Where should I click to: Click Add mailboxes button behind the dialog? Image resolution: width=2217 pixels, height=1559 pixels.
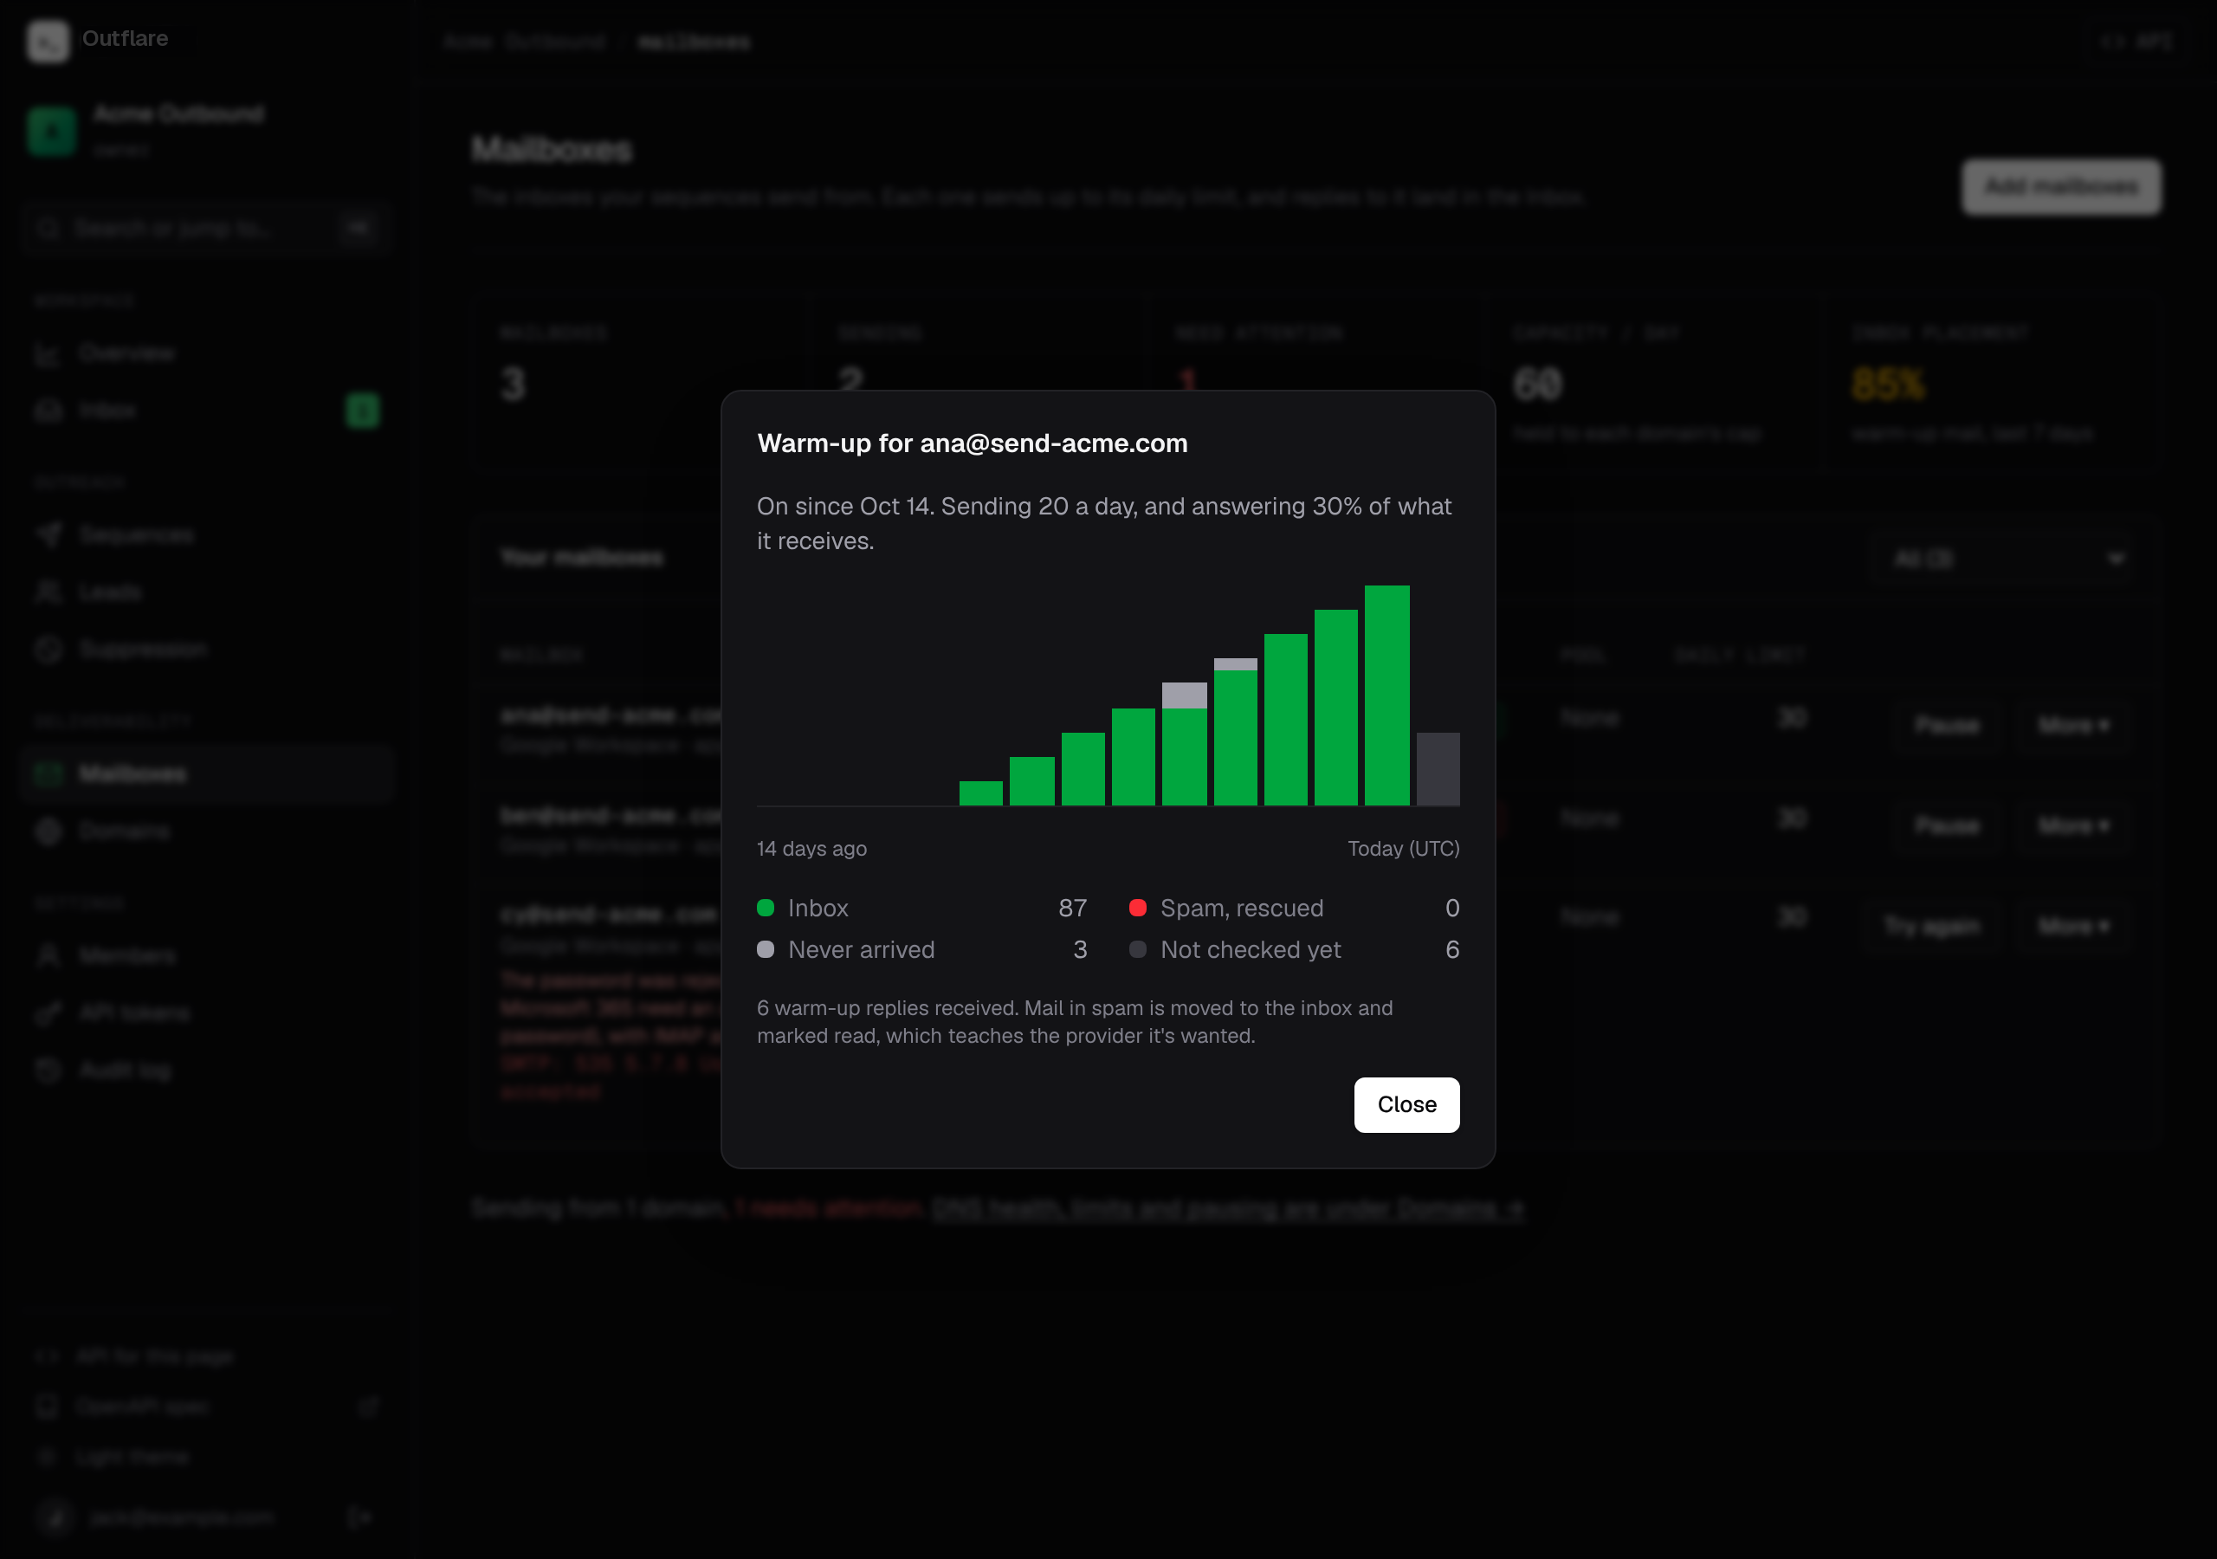2060,186
